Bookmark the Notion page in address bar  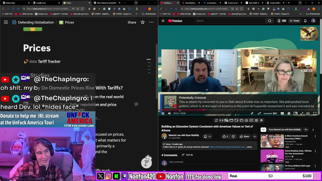[82, 9]
